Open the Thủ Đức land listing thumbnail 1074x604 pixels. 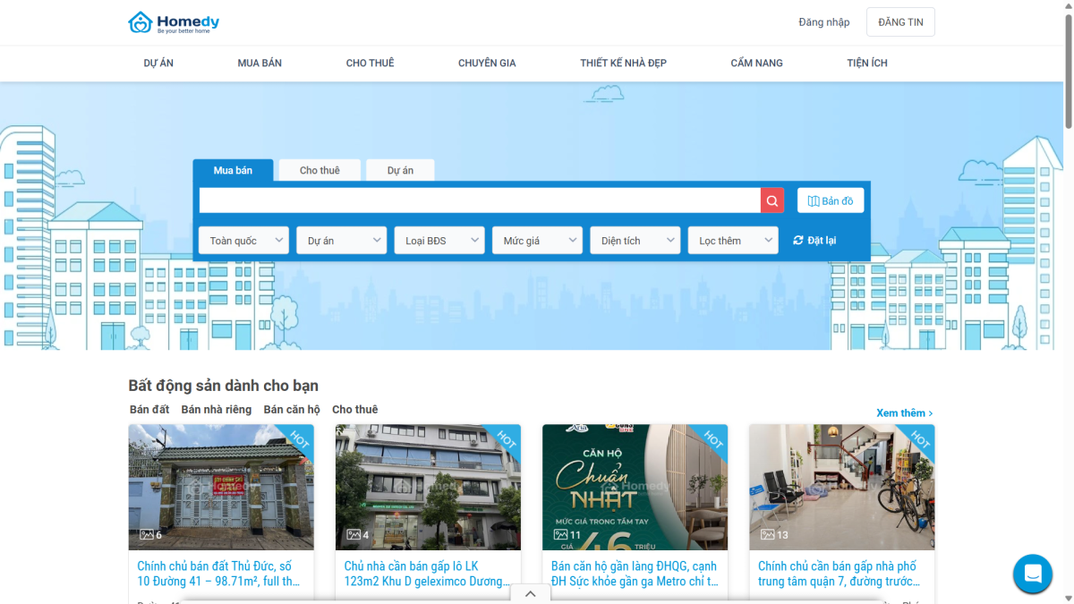pos(221,487)
